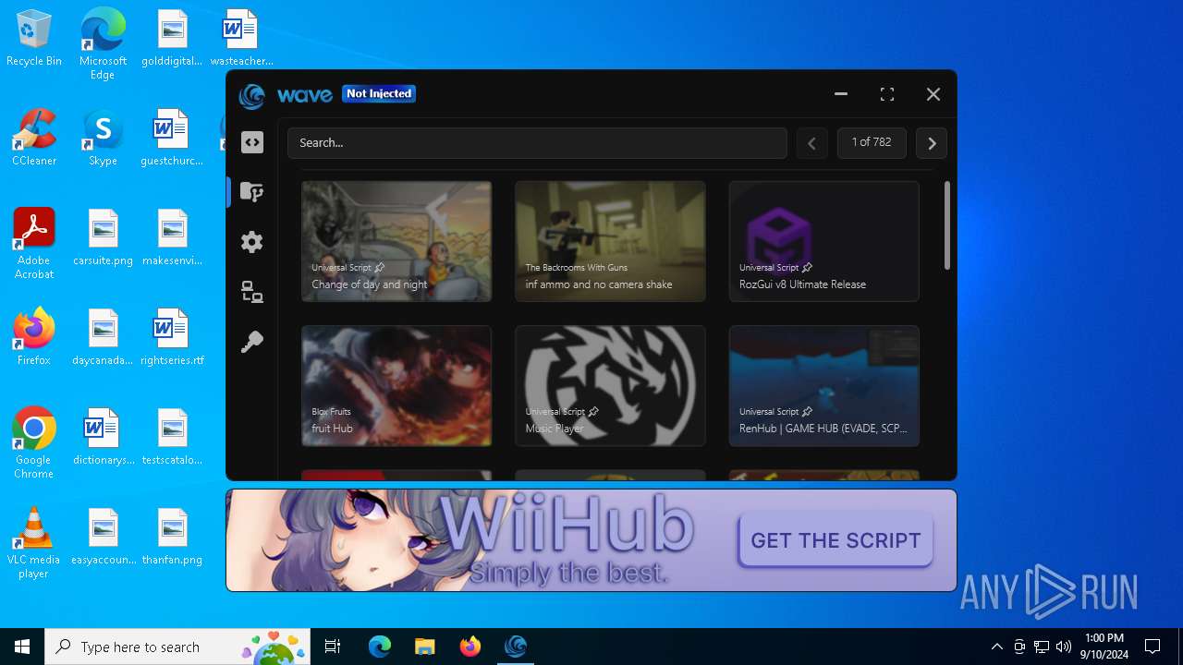
Task: Open the Music Player script card
Action: click(610, 385)
